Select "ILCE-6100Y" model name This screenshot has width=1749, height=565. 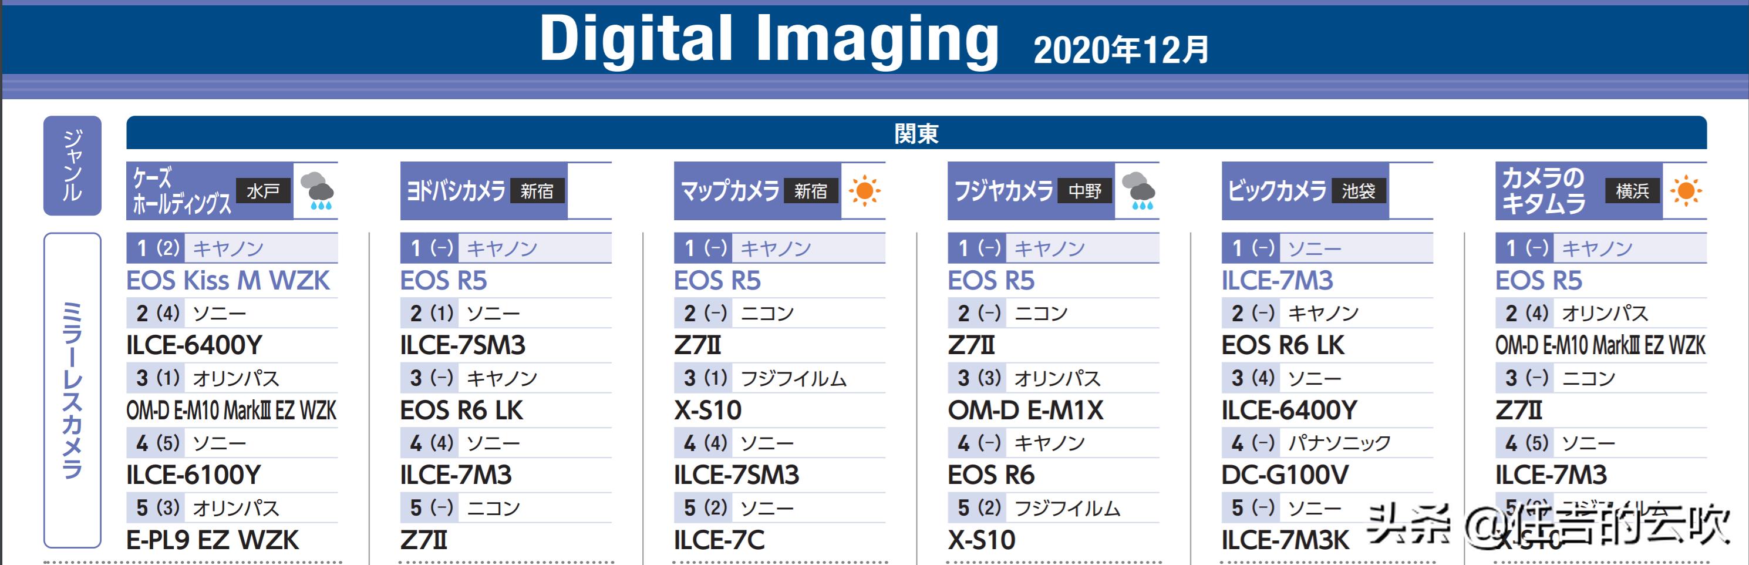coord(194,475)
